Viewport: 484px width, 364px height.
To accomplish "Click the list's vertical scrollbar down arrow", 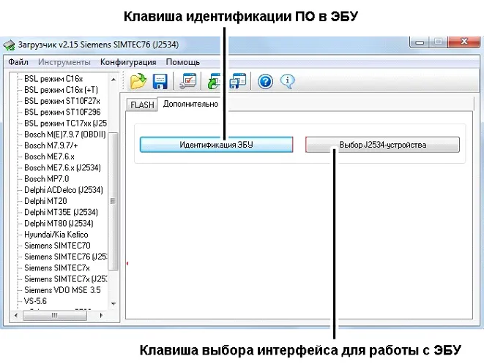I will click(x=113, y=303).
